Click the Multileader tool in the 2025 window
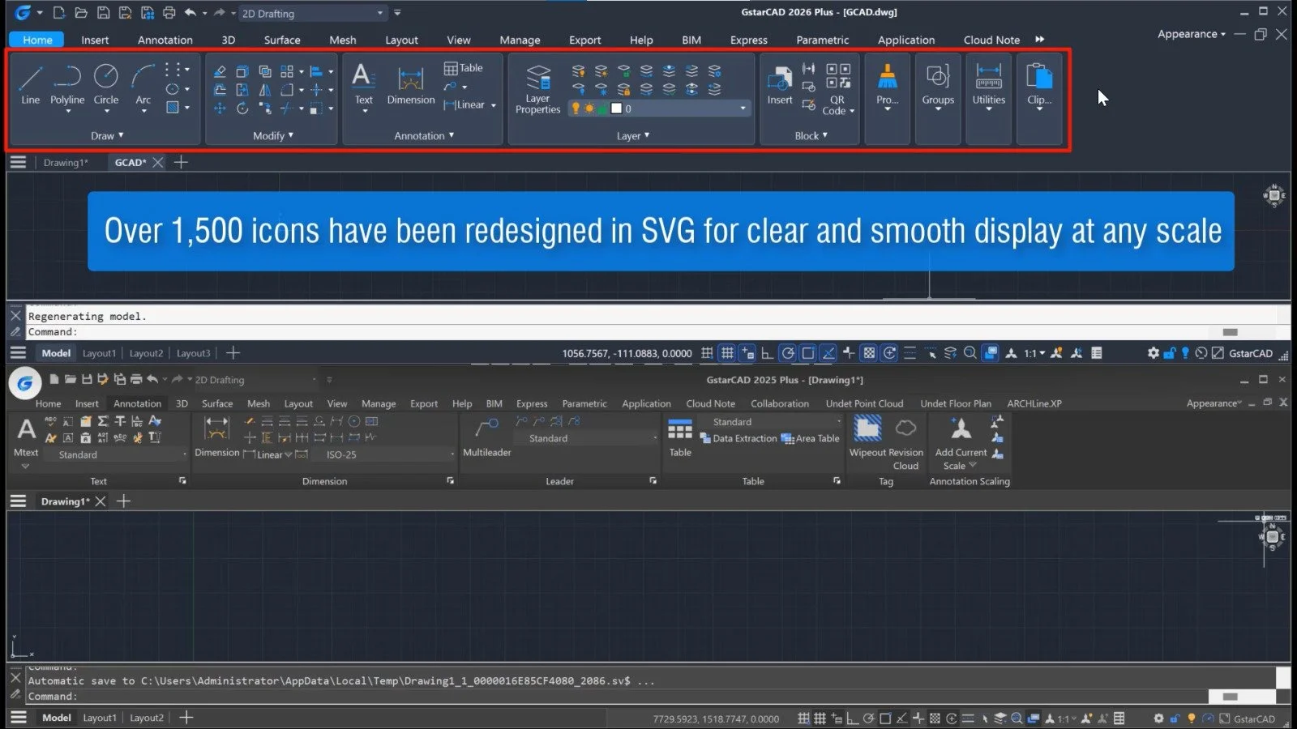Image resolution: width=1297 pixels, height=729 pixels. tap(486, 437)
